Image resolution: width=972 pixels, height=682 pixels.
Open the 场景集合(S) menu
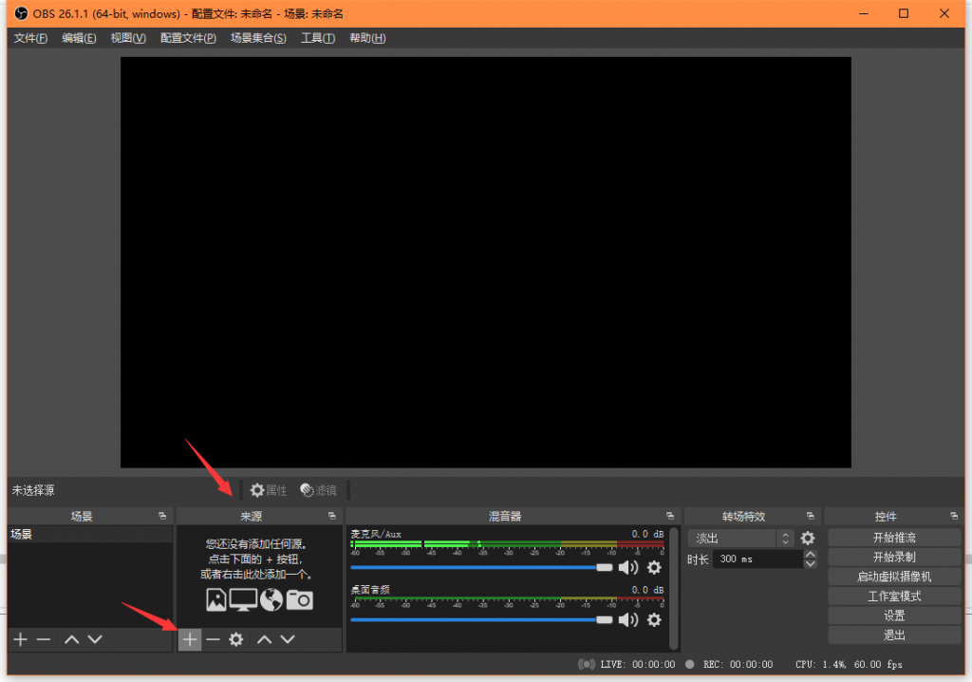pos(258,38)
